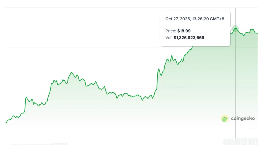Screen dimensions: 258x145
Task: Click the chart line's right end
Action: 257,33
